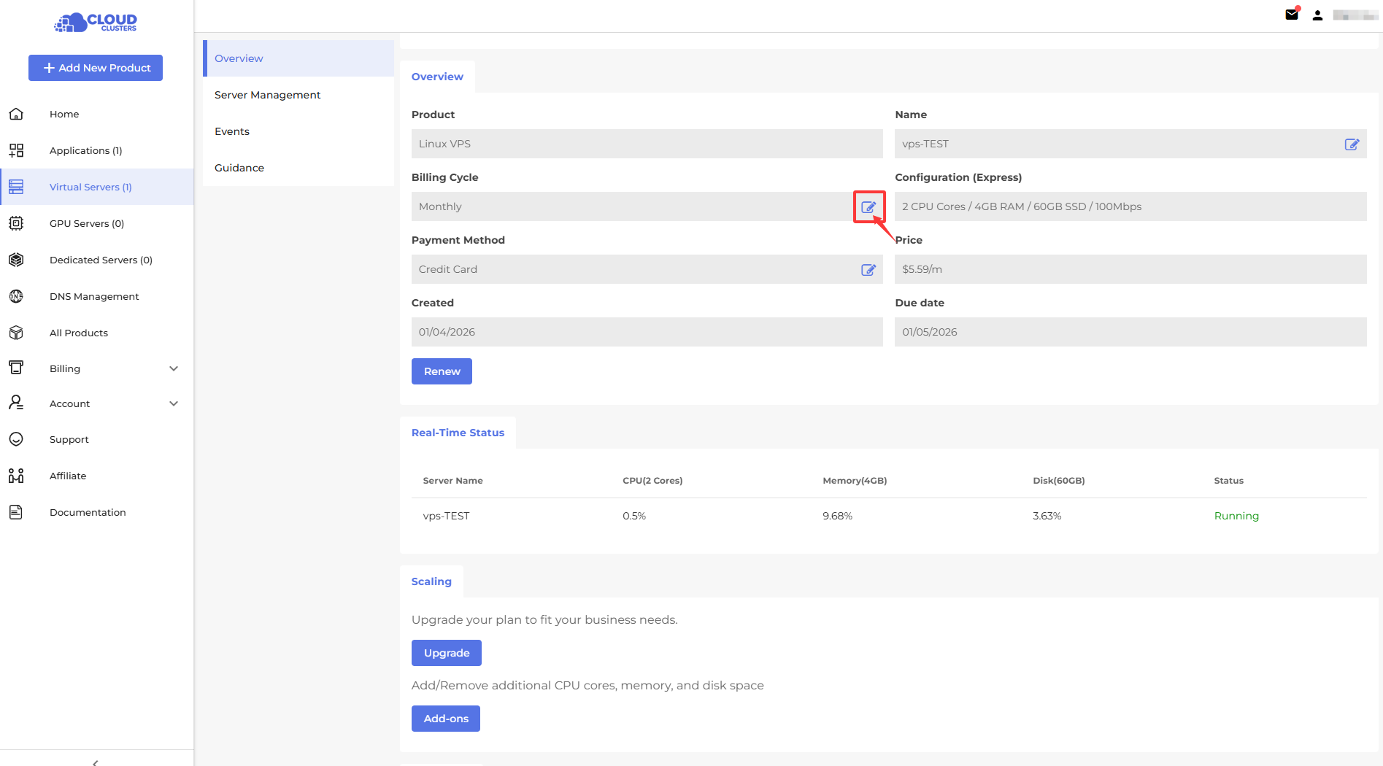Image resolution: width=1383 pixels, height=766 pixels.
Task: Open the mail notifications icon
Action: click(1292, 15)
